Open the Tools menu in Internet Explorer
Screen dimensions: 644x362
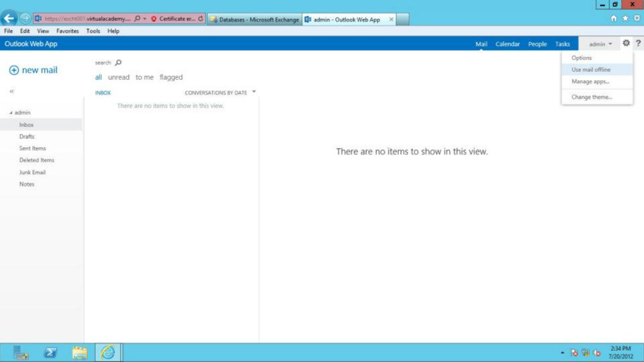coord(93,31)
